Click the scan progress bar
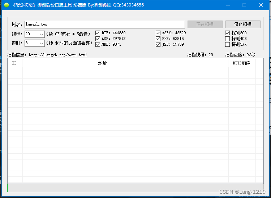 tap(135, 188)
